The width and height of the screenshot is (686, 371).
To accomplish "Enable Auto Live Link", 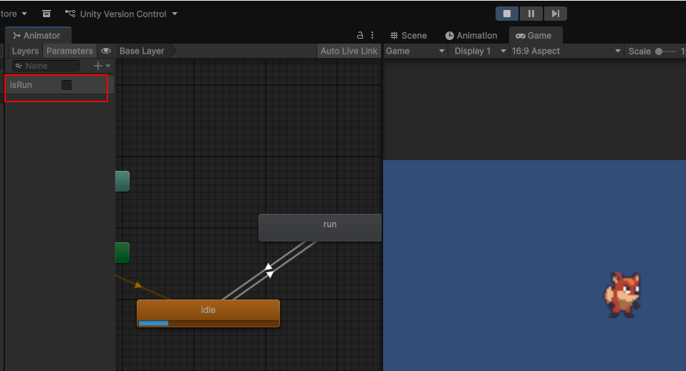I will (349, 51).
